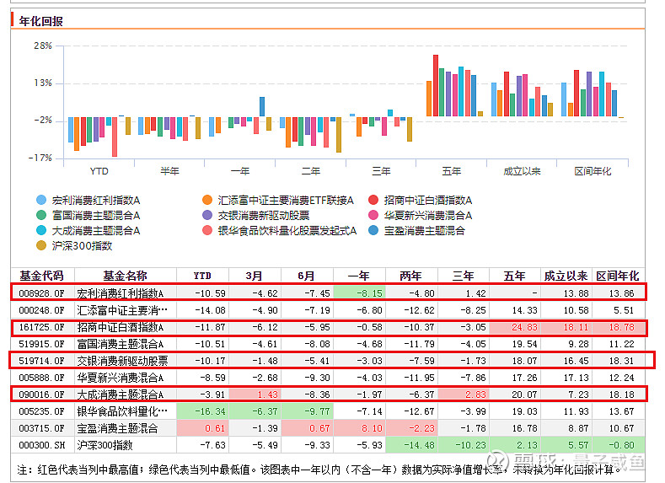Toggle 富国消费主题混合A legend green dot
This screenshot has height=483, width=665.
[x=41, y=216]
